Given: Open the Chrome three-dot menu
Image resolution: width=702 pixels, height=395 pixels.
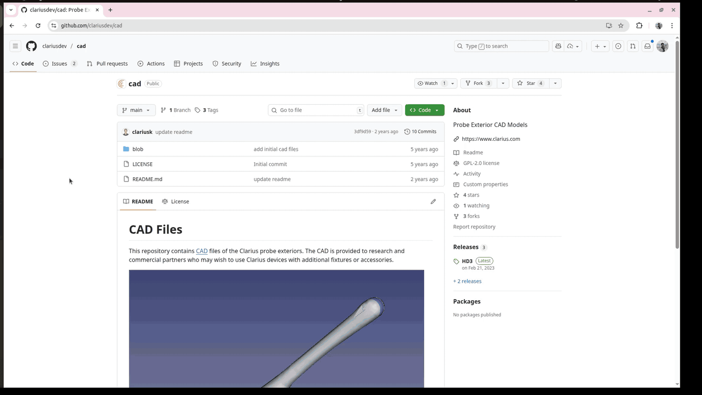Looking at the screenshot, I should point(672,26).
